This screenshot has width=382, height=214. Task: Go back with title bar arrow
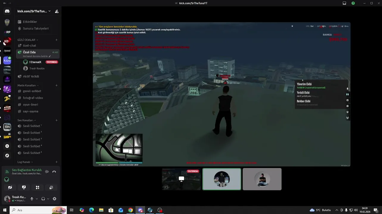pyautogui.click(x=4, y=3)
